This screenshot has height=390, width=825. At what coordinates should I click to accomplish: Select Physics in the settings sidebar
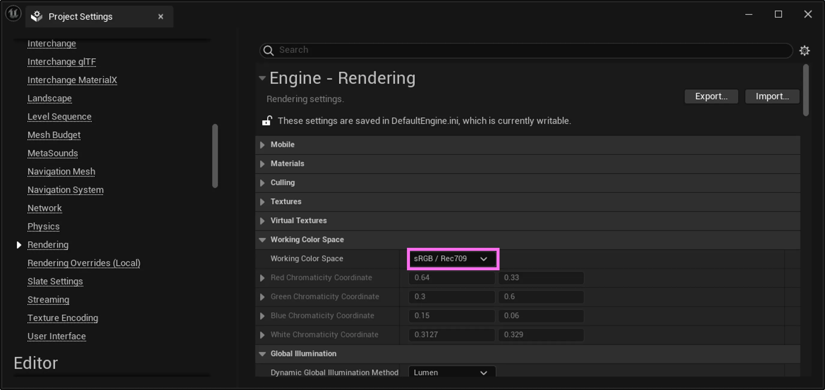43,226
